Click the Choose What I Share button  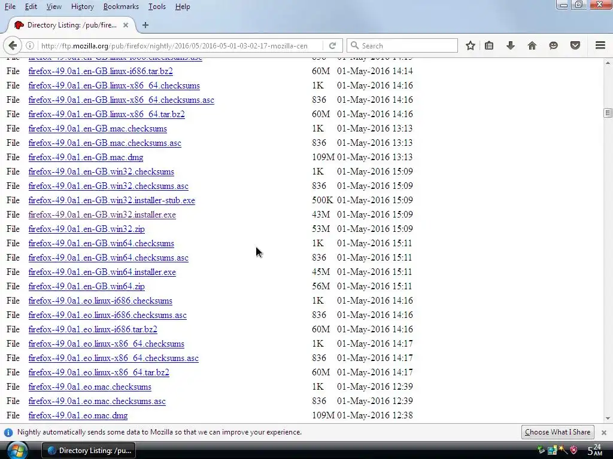tap(557, 432)
